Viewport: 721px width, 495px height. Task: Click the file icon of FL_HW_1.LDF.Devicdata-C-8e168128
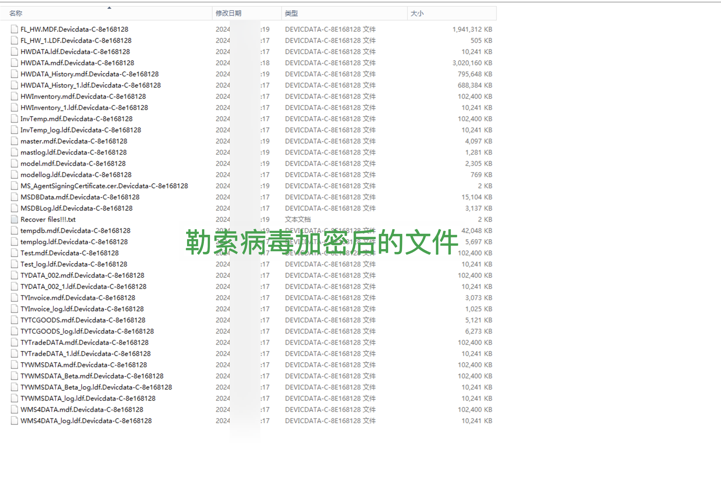click(14, 40)
